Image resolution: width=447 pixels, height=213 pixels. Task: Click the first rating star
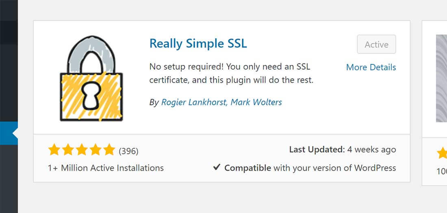point(54,150)
